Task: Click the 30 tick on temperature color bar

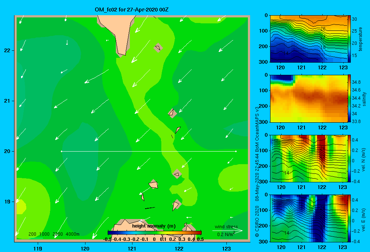Action: click(354, 19)
